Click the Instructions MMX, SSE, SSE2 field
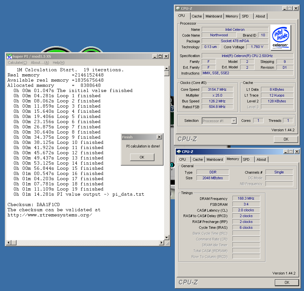This screenshot has height=291, width=304. coord(248,73)
